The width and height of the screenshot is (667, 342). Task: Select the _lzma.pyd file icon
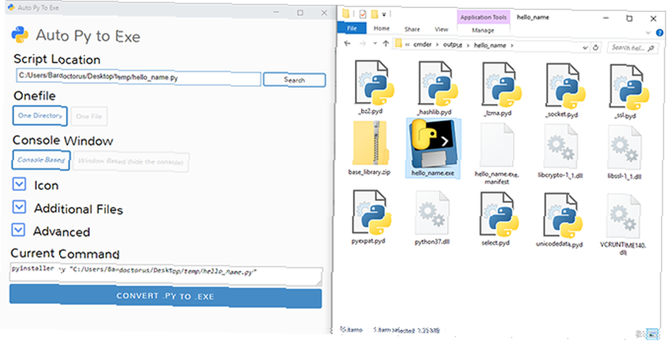[x=502, y=84]
